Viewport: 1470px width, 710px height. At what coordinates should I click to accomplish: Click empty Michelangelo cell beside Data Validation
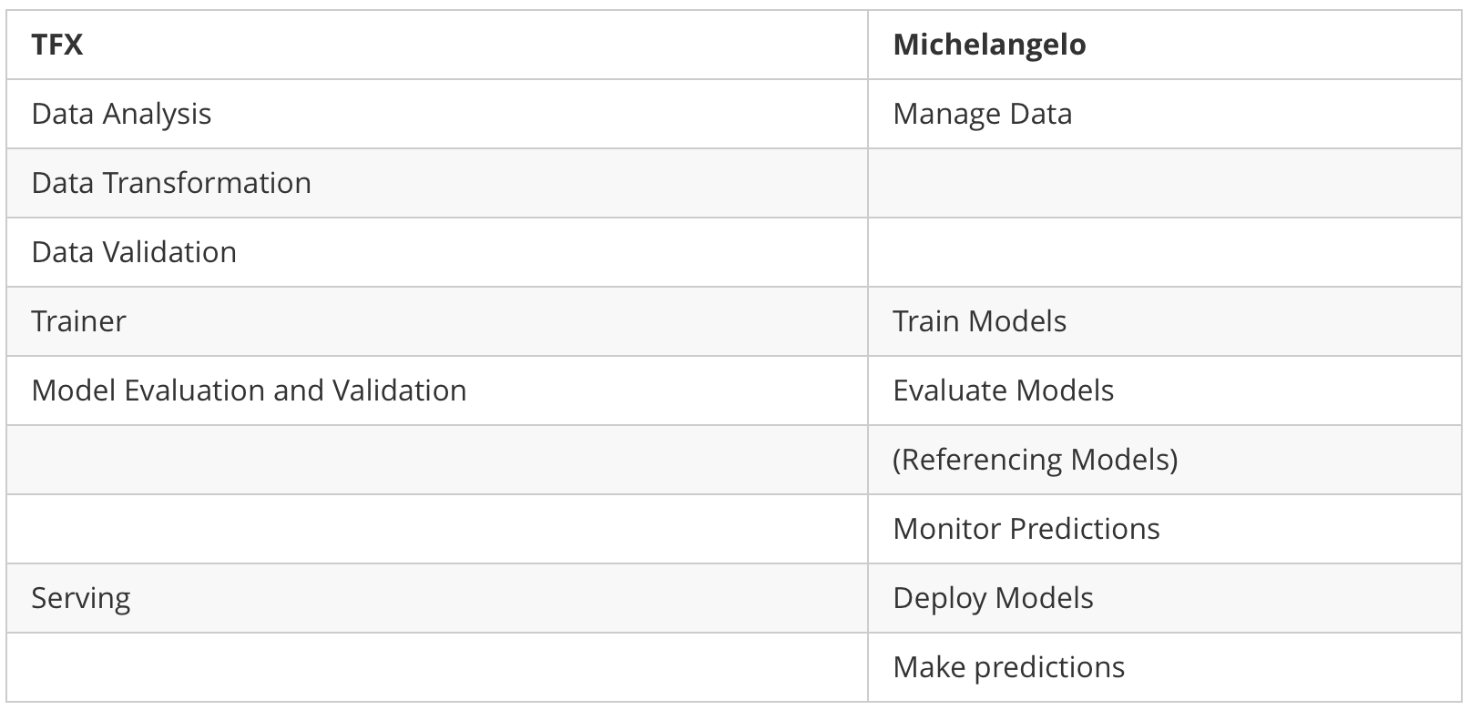[1164, 252]
